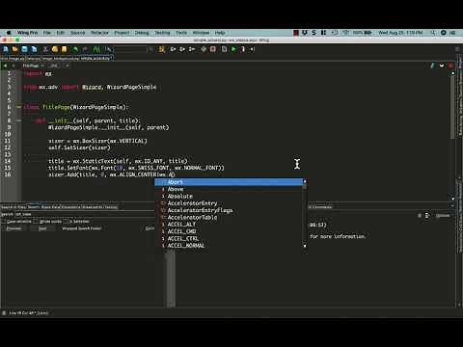Screen dimensions: 463x347
Task: Click the Open File folder icon
Action: [14, 49]
